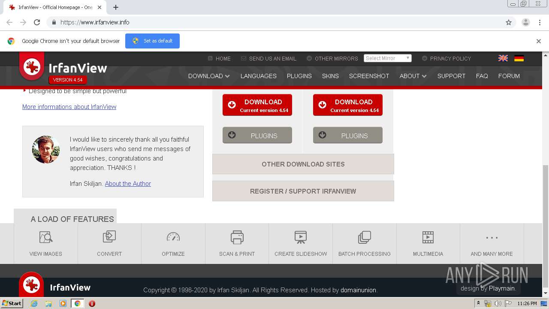This screenshot has height=309, width=549.
Task: Open the FAQ page
Action: [482, 76]
